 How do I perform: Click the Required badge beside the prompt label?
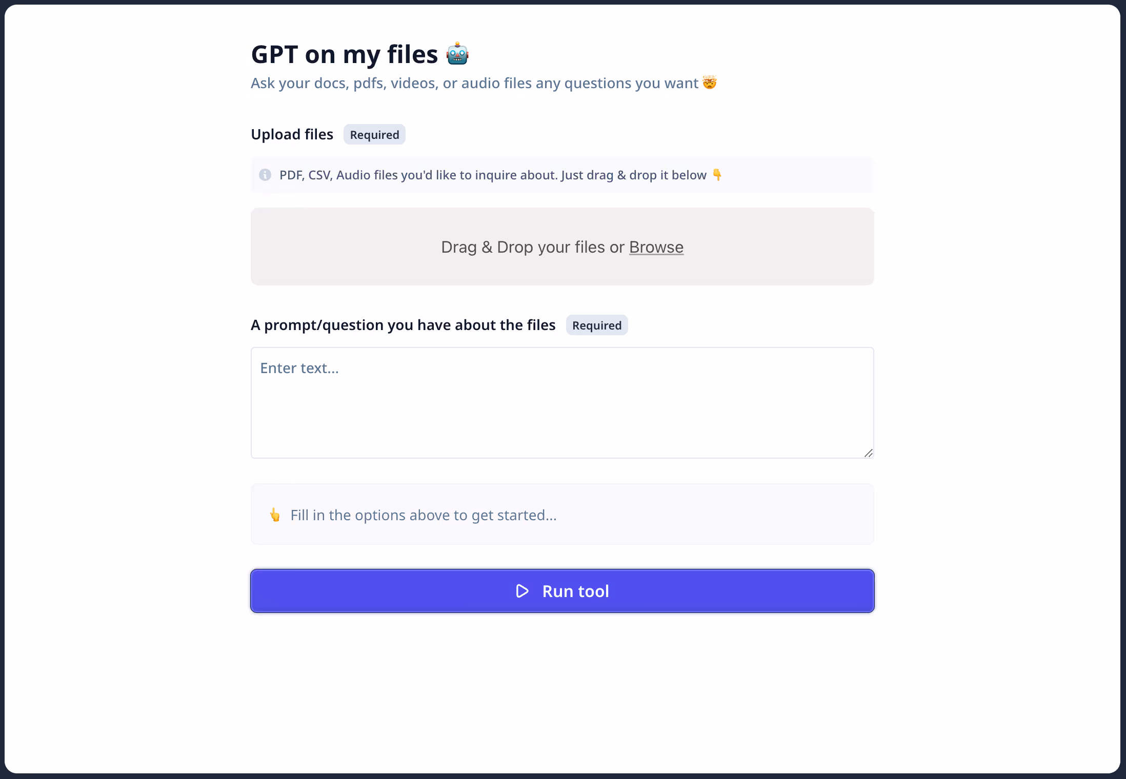point(596,325)
